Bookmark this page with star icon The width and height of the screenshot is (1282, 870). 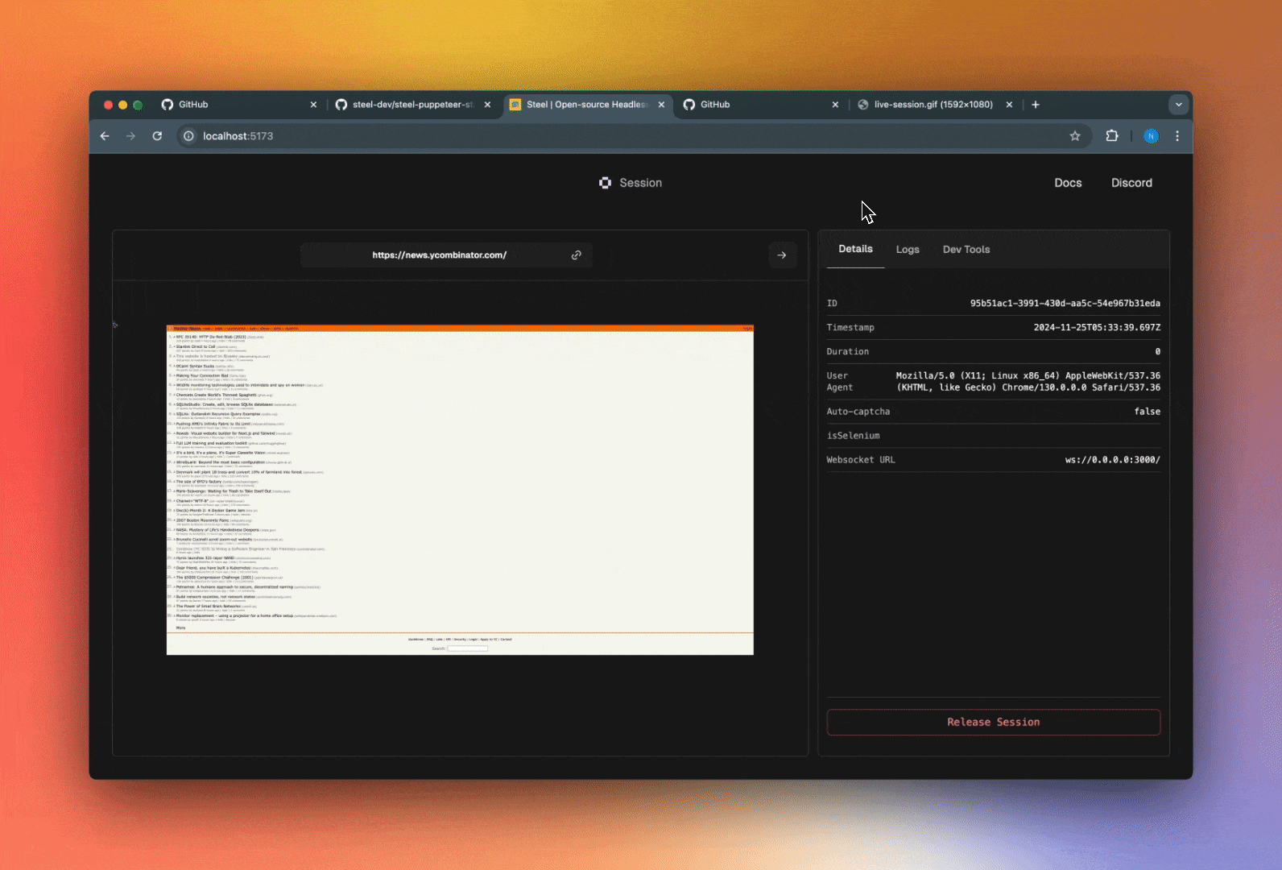[x=1075, y=136]
